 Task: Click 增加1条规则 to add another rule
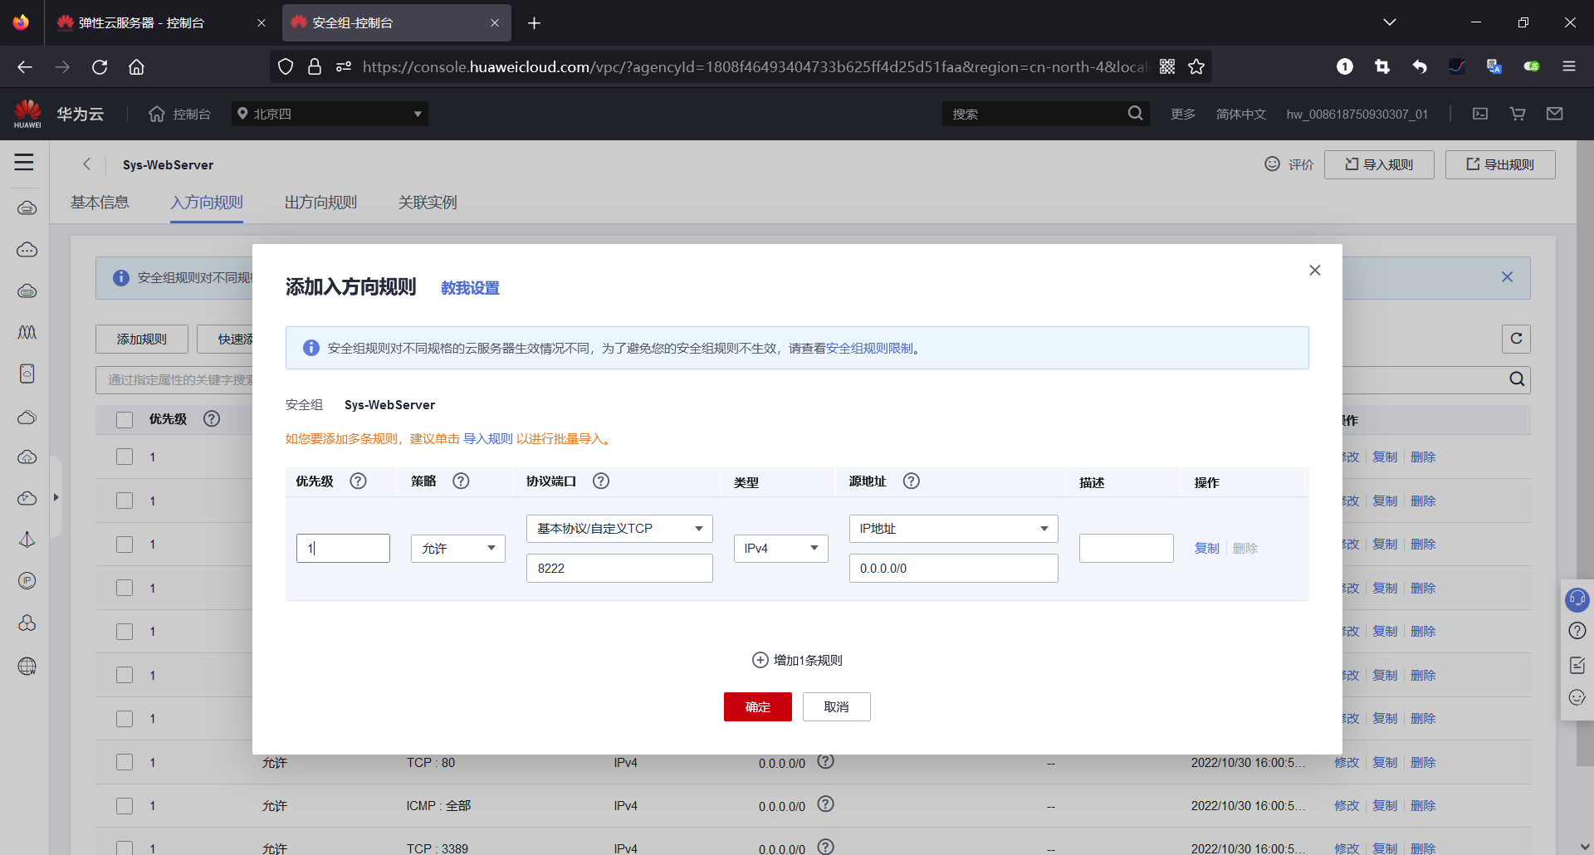tap(796, 659)
